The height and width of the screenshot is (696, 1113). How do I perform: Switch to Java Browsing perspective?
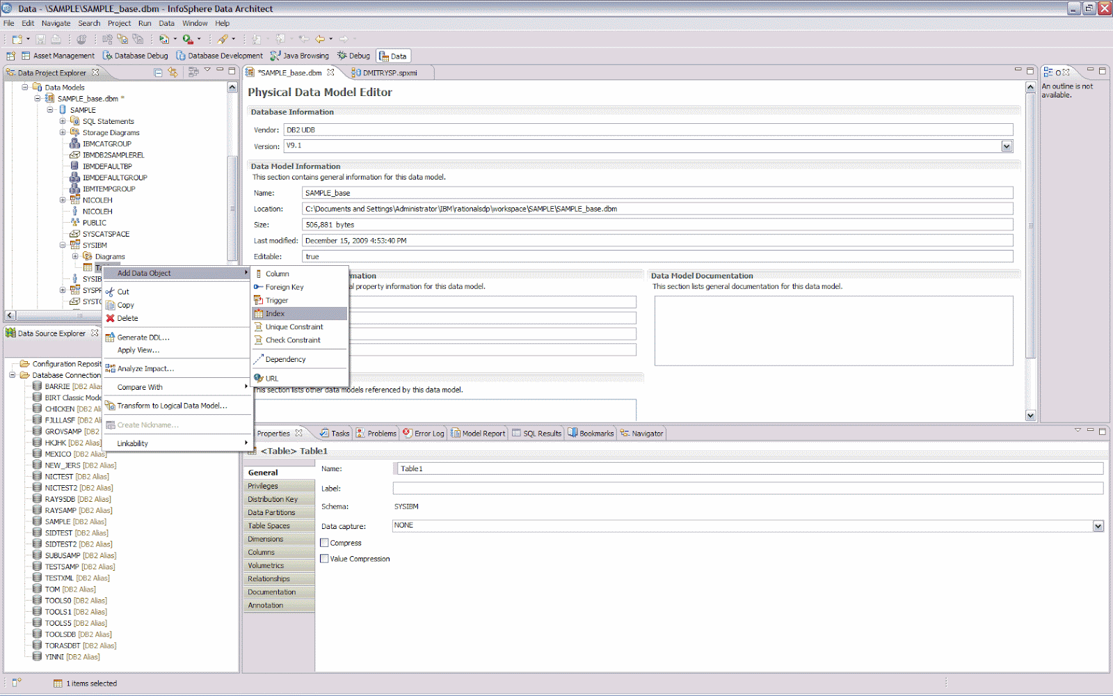click(x=299, y=56)
